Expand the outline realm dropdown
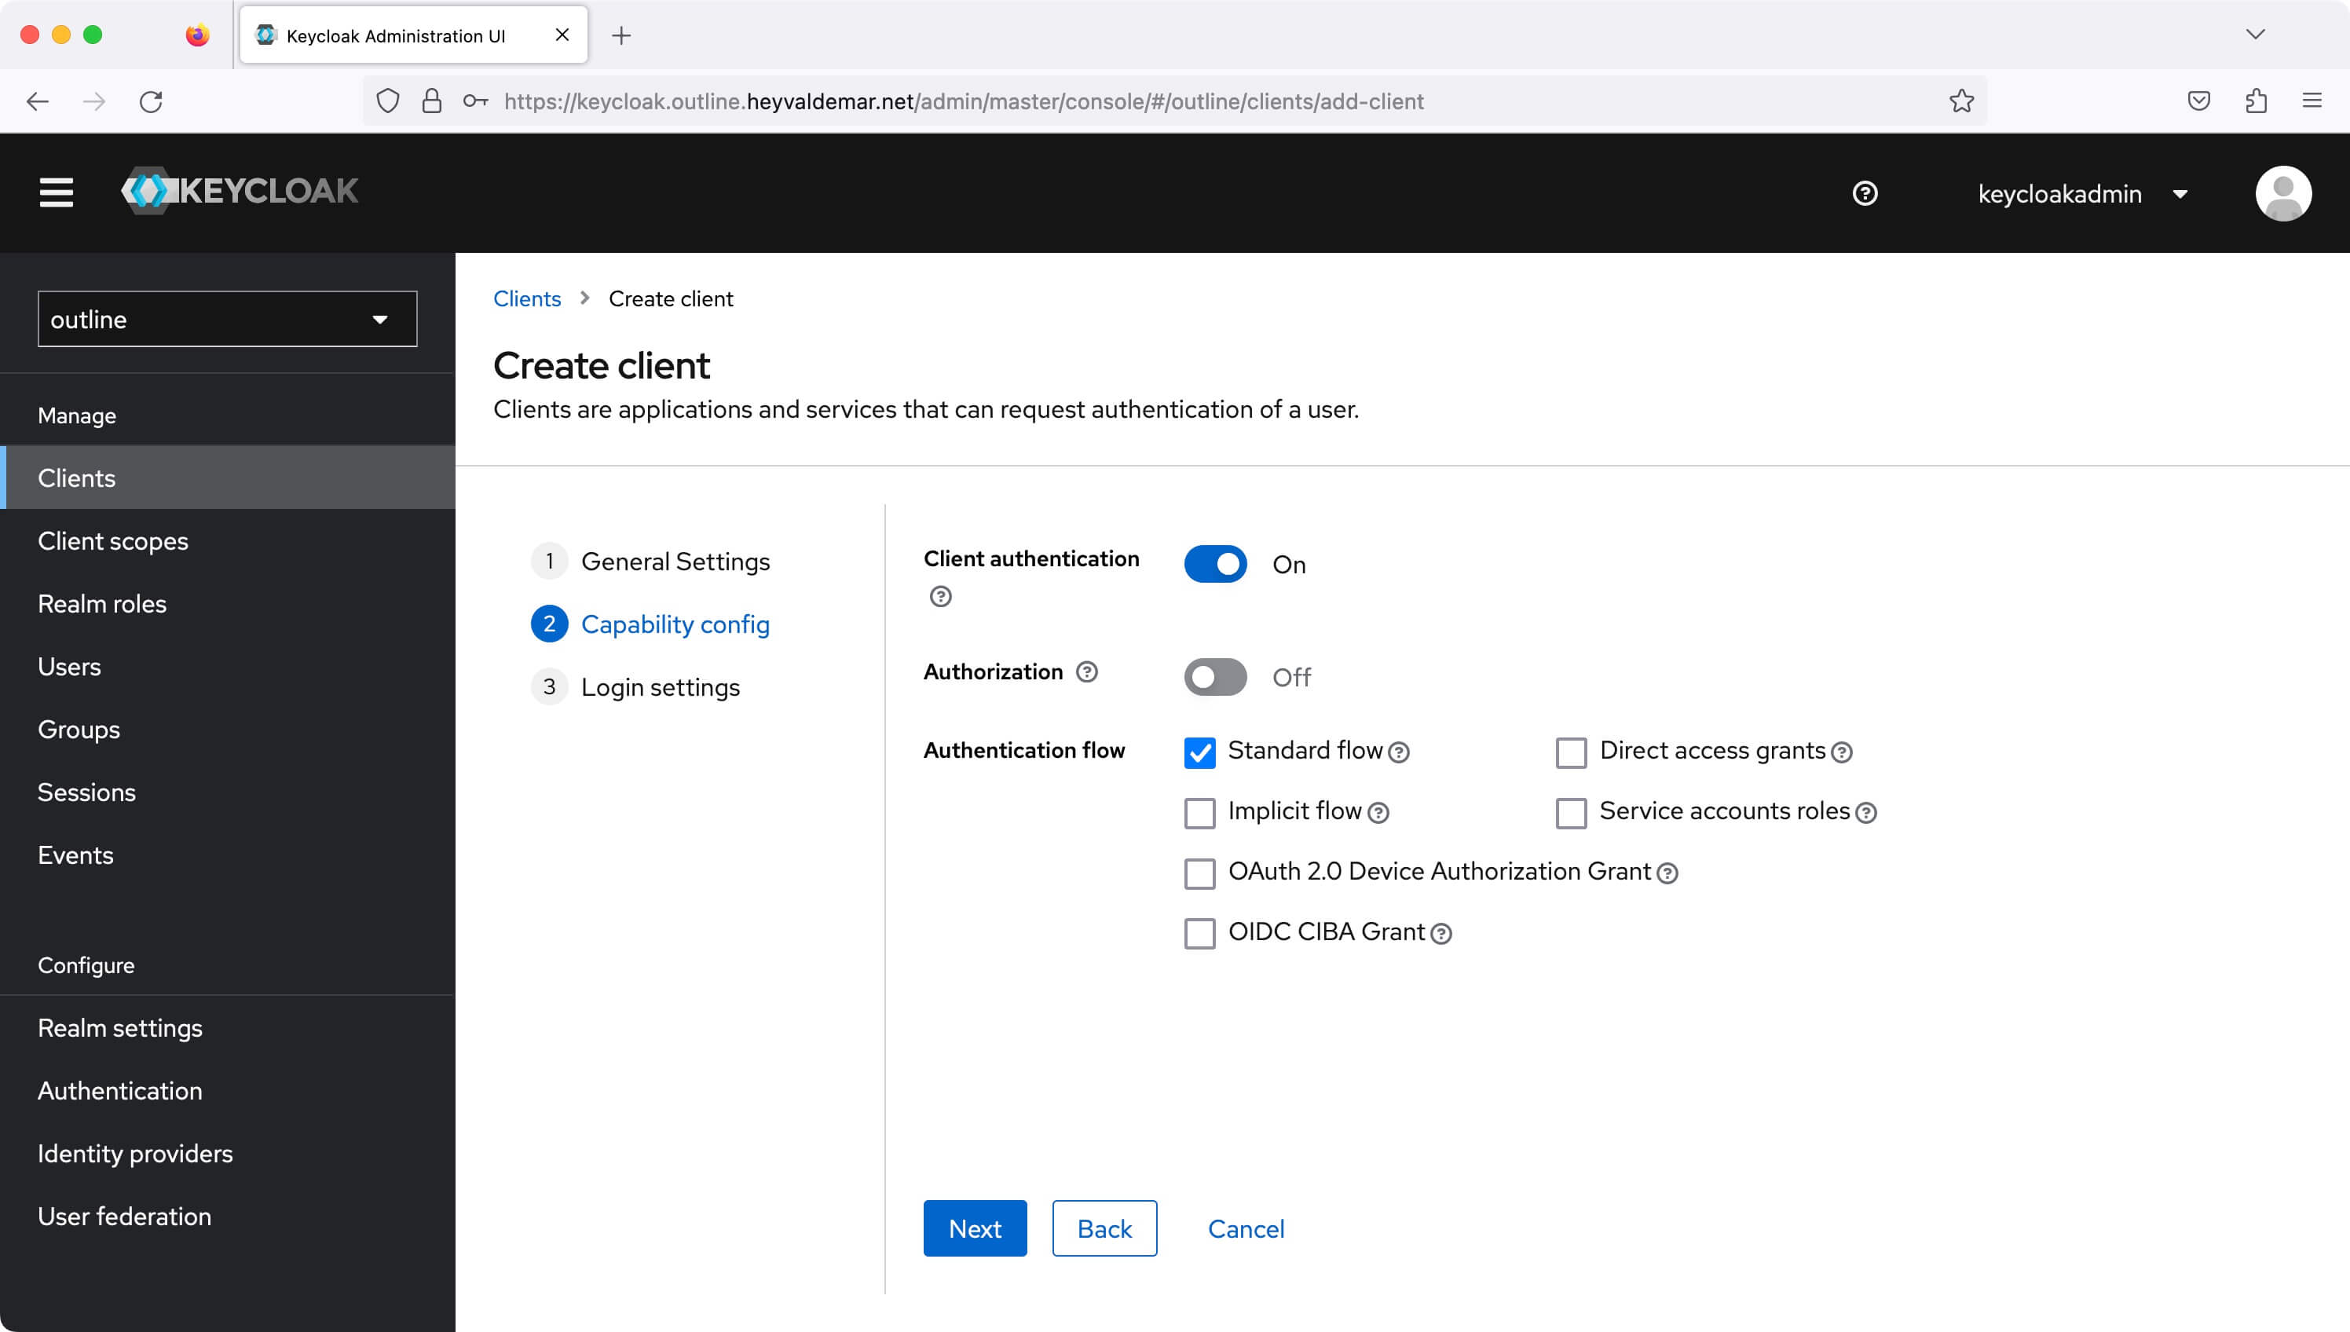The height and width of the screenshot is (1332, 2350). (x=225, y=320)
